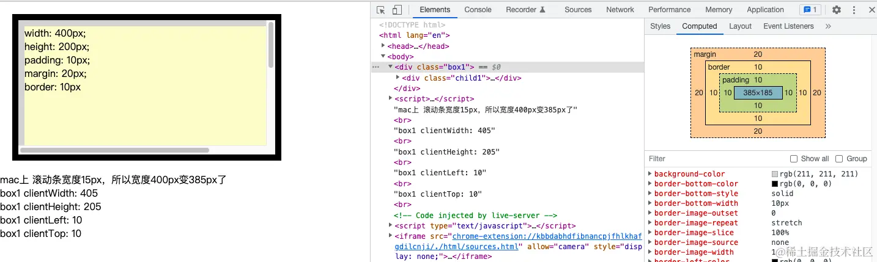Enable the Group checkbox
877x262 pixels.
point(839,159)
